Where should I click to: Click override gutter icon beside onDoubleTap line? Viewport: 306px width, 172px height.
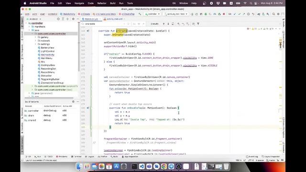pos(88,108)
